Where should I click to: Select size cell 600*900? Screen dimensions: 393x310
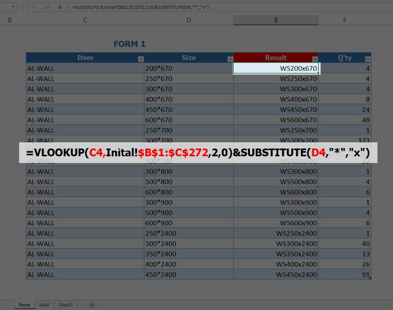point(189,223)
